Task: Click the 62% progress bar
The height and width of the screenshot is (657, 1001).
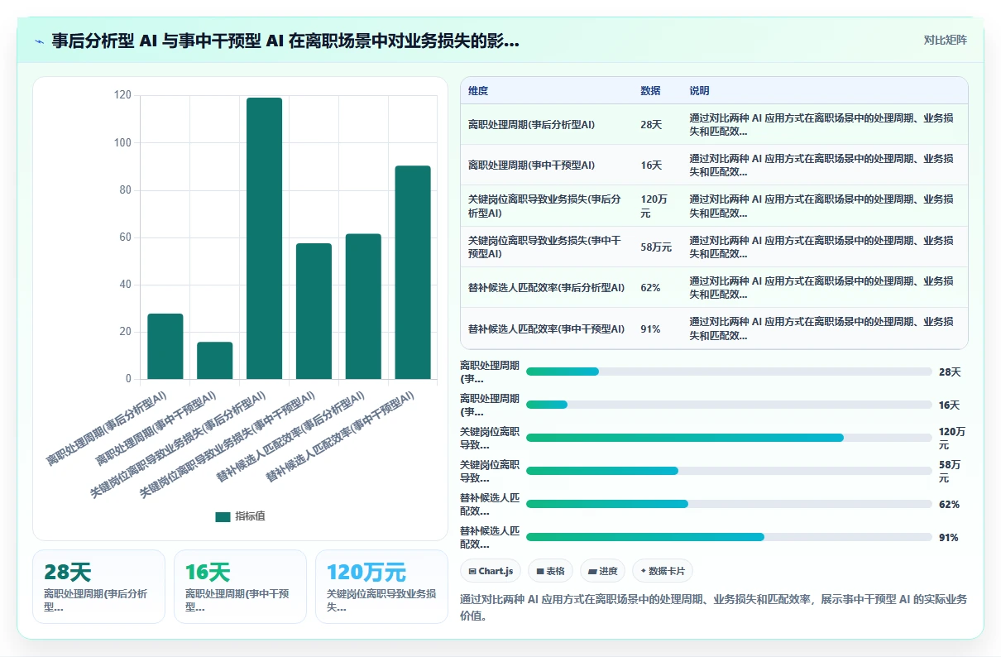Action: (x=729, y=504)
